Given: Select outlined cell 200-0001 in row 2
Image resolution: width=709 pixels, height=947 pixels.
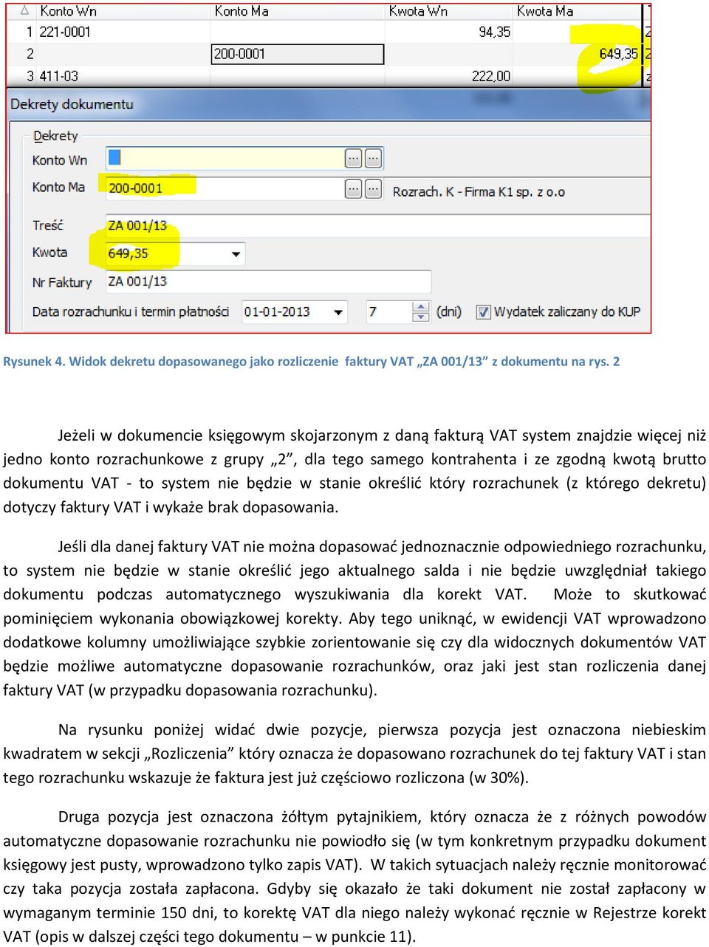Looking at the screenshot, I should [x=298, y=54].
